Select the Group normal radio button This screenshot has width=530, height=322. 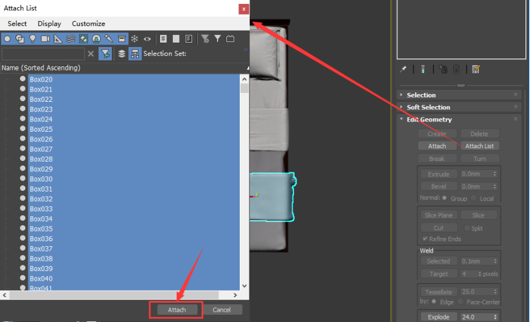coord(445,198)
